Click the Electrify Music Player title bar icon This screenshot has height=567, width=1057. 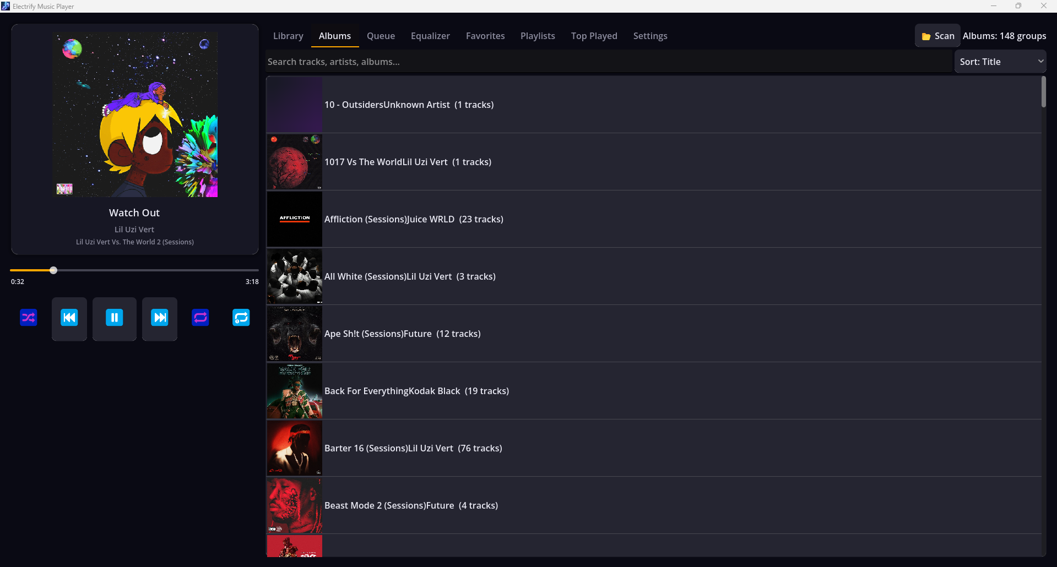6,6
